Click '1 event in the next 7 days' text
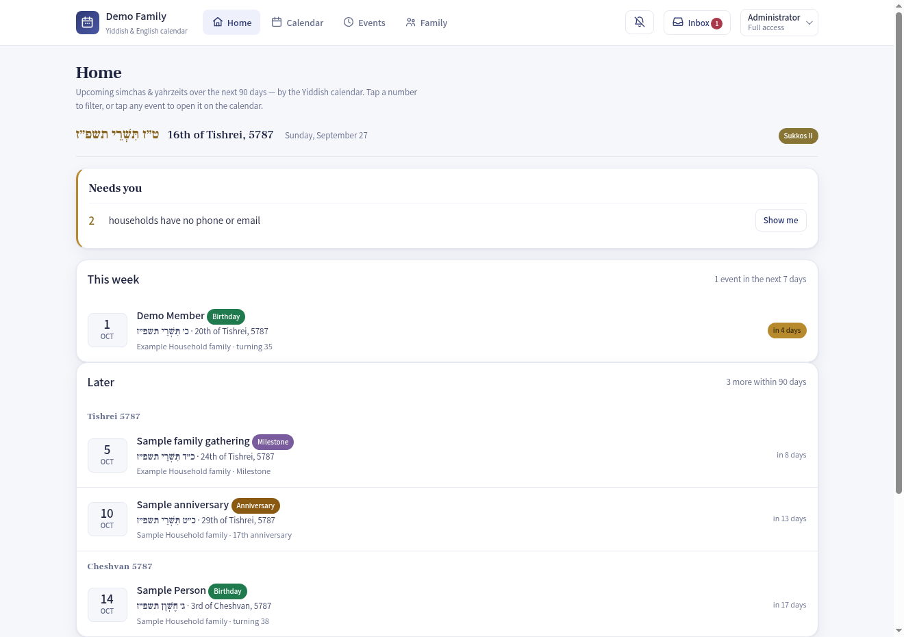 tap(760, 279)
